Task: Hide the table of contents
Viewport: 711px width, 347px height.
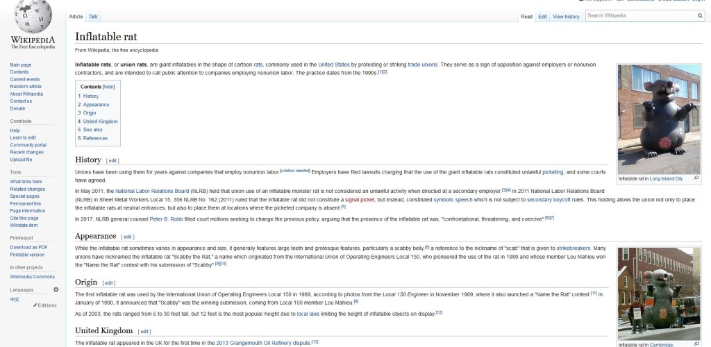Action: tap(109, 87)
